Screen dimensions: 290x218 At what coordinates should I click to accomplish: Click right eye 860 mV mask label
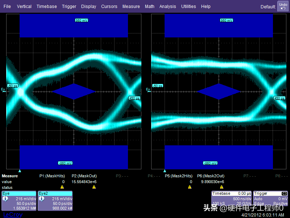(227, 20)
